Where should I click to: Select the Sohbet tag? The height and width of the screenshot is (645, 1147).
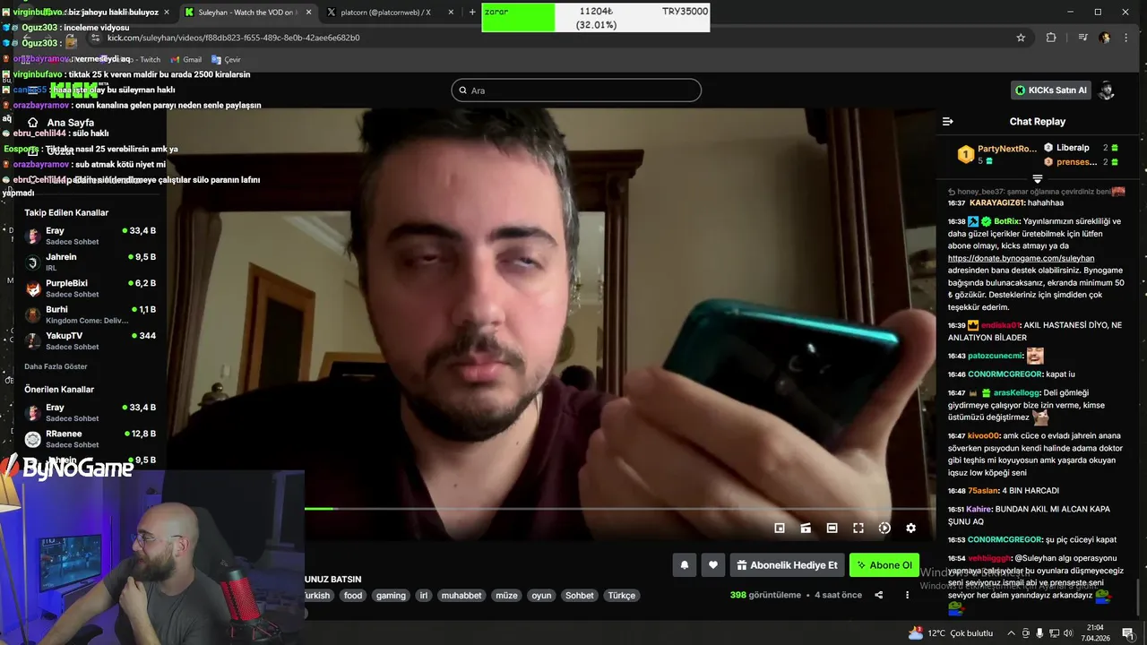pos(580,596)
